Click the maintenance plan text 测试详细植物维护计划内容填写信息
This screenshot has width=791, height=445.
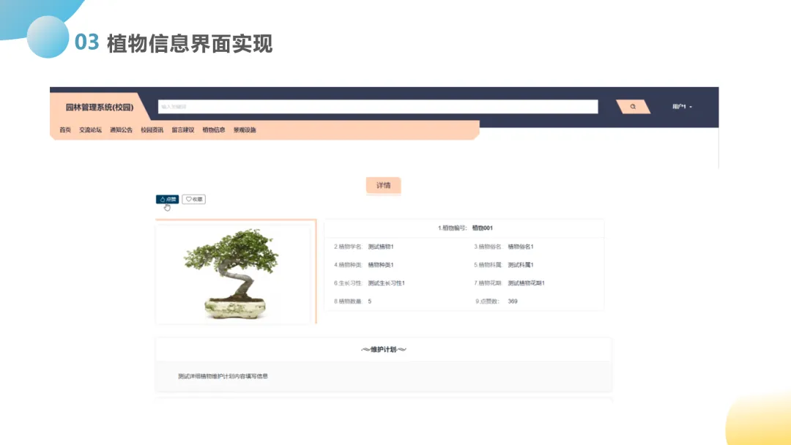(223, 376)
